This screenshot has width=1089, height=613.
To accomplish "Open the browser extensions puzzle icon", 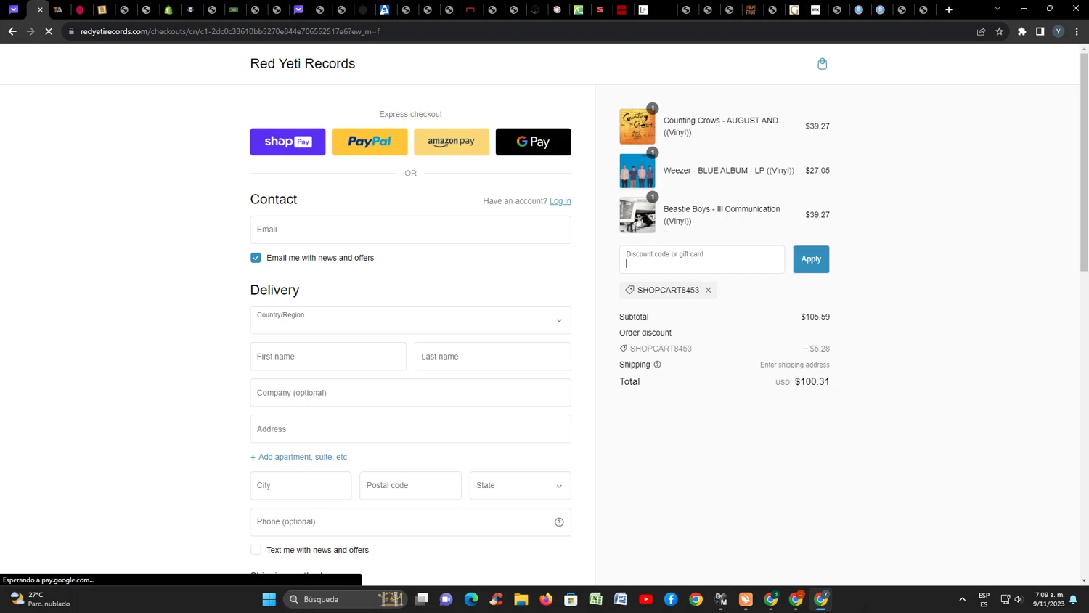I will click(x=1022, y=31).
